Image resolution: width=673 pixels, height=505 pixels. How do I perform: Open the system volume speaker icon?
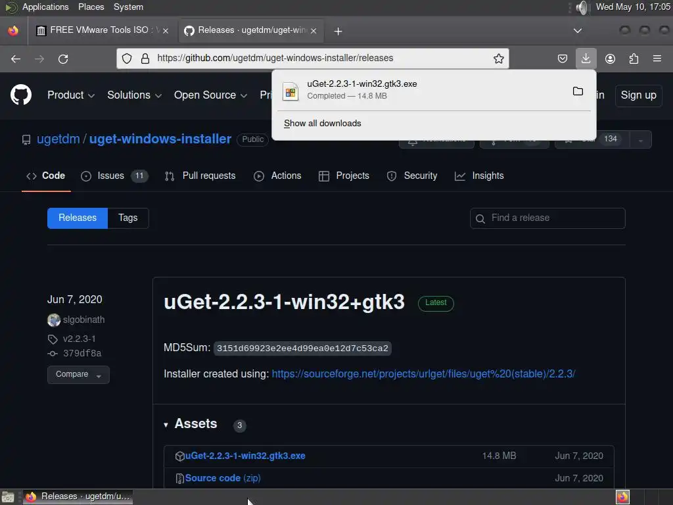click(582, 7)
